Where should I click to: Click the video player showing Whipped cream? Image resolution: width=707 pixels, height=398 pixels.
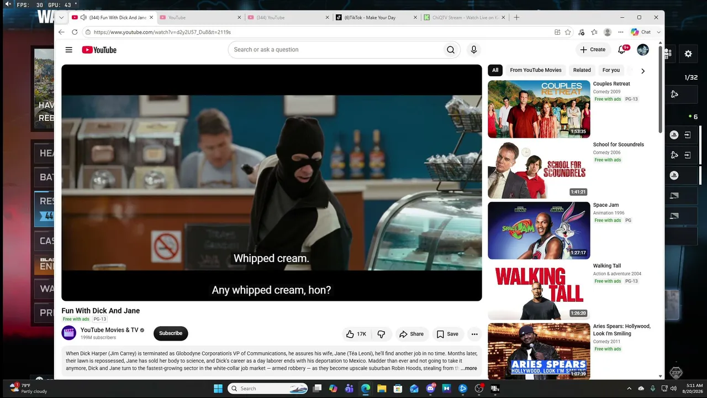[x=272, y=183]
